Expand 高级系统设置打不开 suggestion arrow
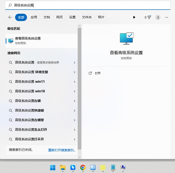 pos(75,139)
